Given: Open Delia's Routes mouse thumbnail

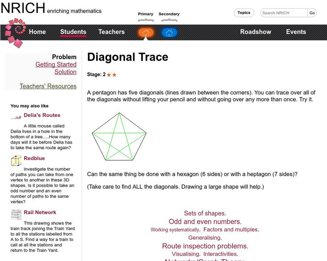Looking at the screenshot, I should [16, 117].
